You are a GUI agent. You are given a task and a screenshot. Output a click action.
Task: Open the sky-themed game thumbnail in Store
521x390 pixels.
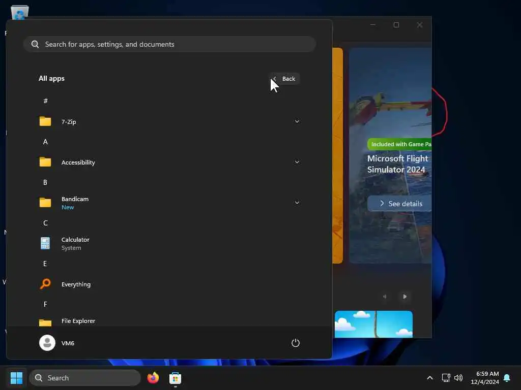pyautogui.click(x=373, y=324)
